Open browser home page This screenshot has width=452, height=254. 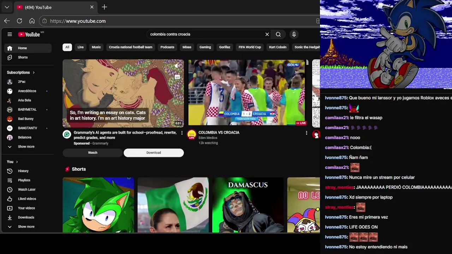(x=32, y=21)
